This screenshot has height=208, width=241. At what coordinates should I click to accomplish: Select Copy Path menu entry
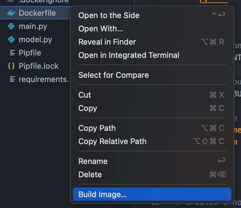coord(97,128)
